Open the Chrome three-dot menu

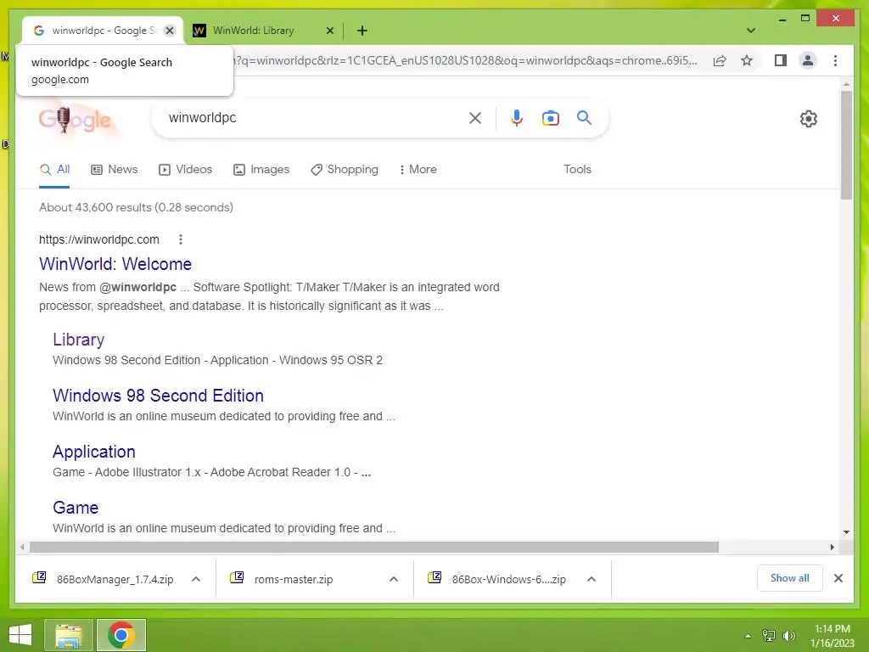click(x=835, y=60)
